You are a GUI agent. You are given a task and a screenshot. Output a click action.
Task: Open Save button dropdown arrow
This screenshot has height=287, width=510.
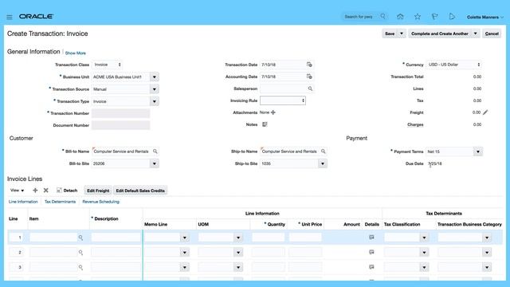pos(402,33)
